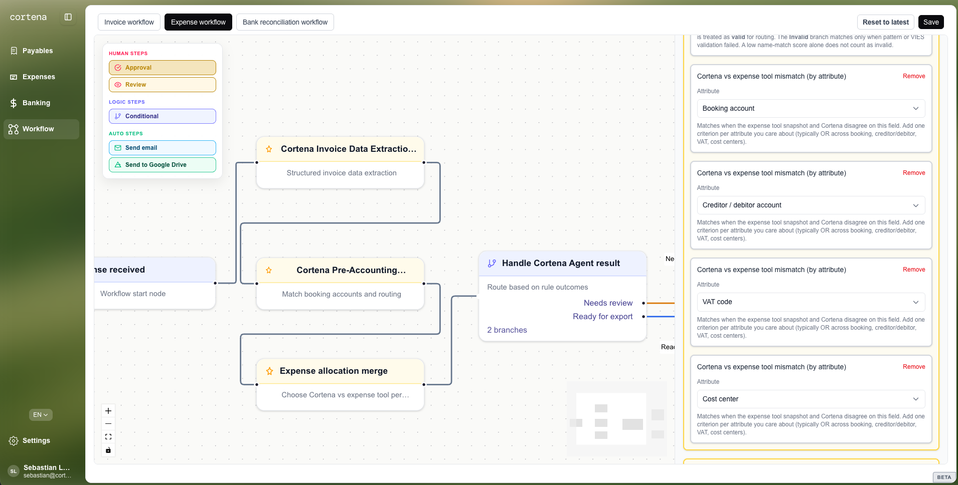Open Expenses in sidebar
Viewport: 958px width, 485px height.
click(x=41, y=77)
